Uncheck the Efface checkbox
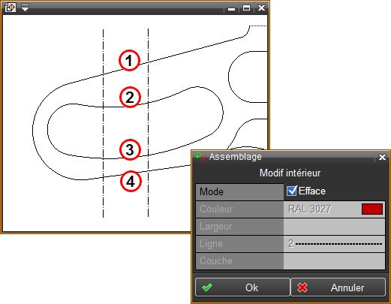This screenshot has width=391, height=304. tap(291, 191)
